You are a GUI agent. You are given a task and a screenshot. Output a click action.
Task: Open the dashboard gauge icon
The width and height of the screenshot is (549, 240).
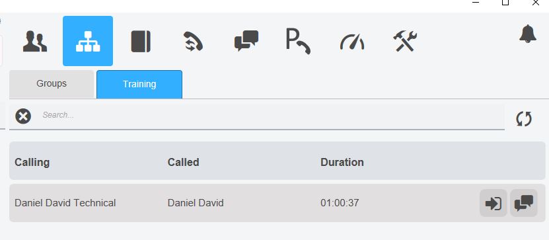pos(352,42)
